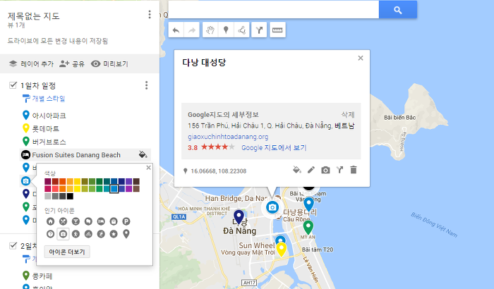Close the 다낭 대성당 info window
The height and width of the screenshot is (289, 494).
coord(361,58)
